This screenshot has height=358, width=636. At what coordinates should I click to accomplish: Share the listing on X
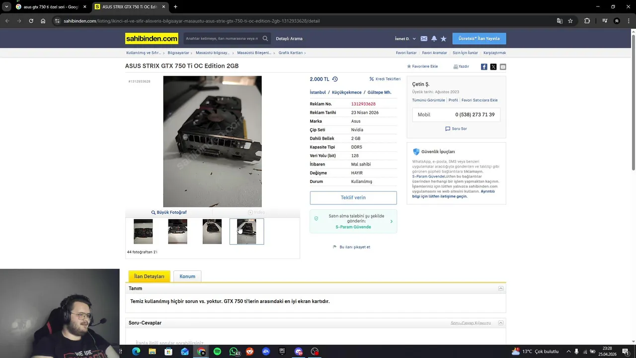[493, 67]
